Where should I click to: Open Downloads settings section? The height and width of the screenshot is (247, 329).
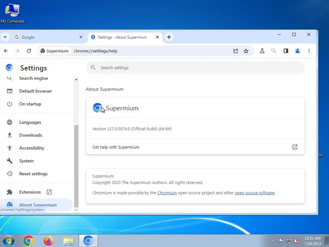31,135
